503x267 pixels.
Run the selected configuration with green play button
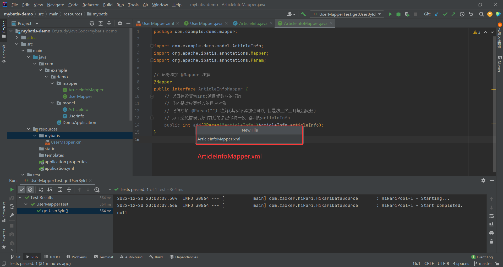tap(390, 14)
